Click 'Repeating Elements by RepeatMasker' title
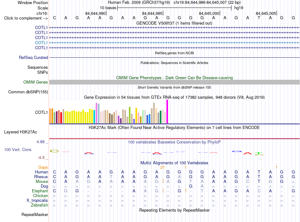The height and width of the screenshot is (222, 300). (174, 210)
